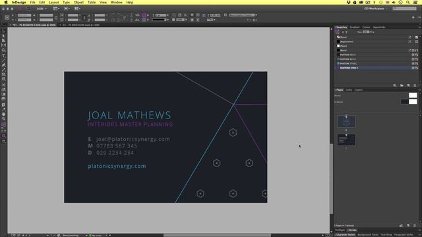Click the formatting affects text icon in Swatches

point(346,32)
